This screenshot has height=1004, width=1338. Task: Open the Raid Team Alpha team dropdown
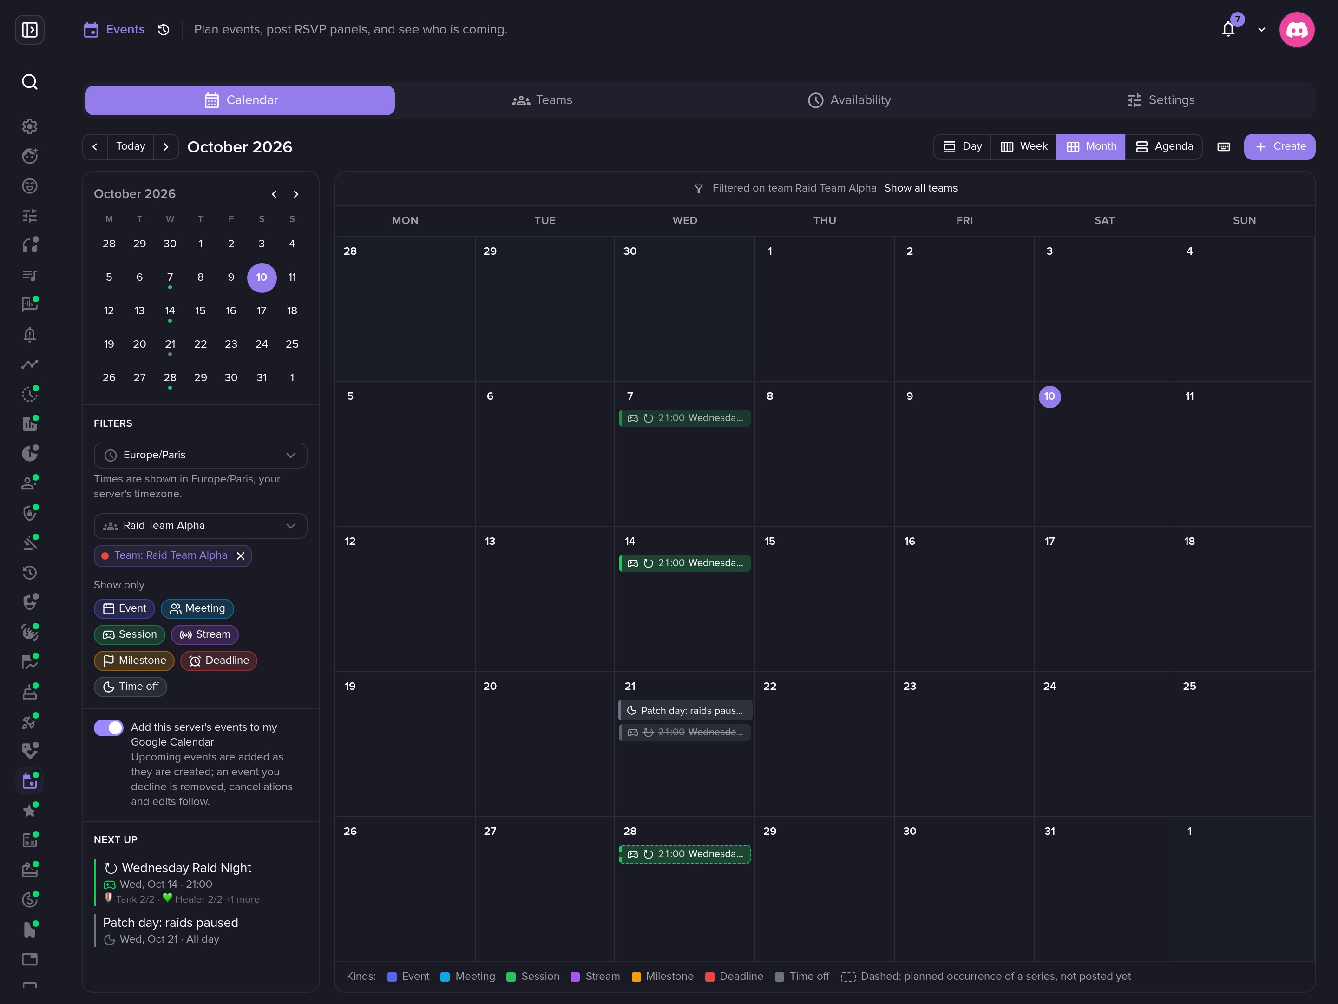(200, 526)
